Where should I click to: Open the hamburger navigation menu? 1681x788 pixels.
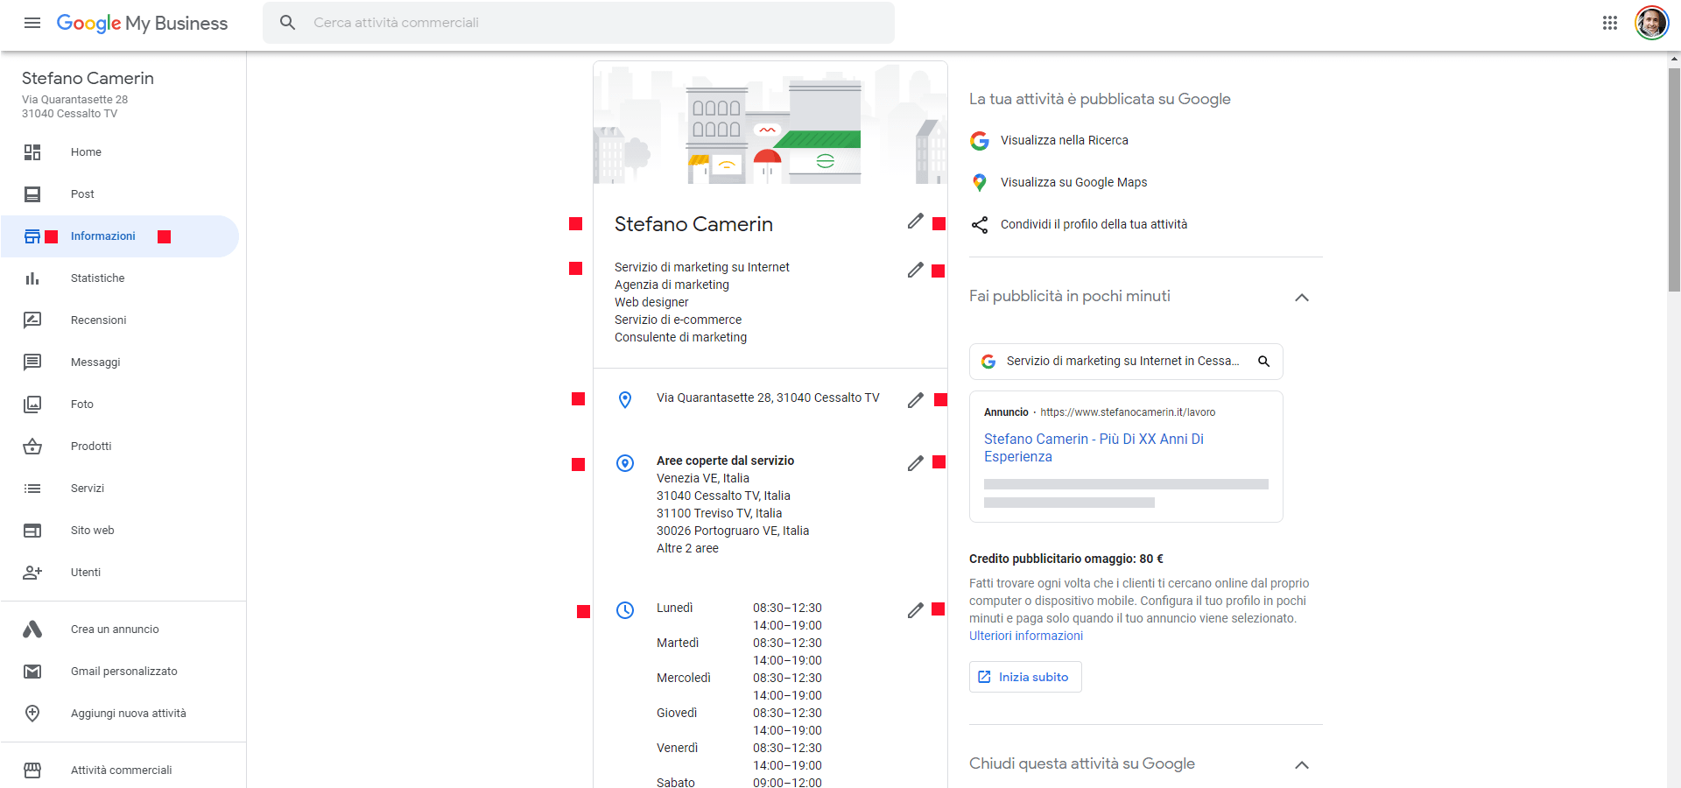32,23
